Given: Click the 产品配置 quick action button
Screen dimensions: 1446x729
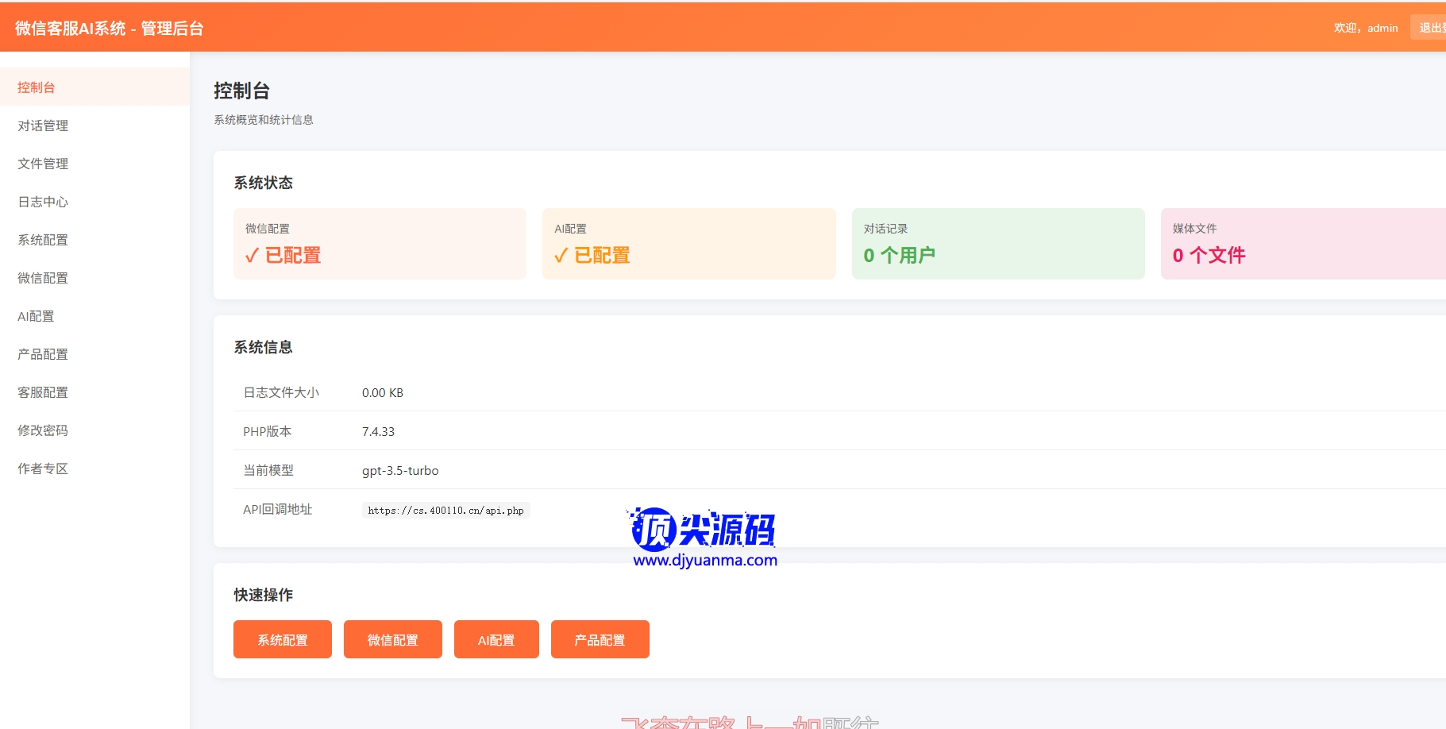Looking at the screenshot, I should [x=600, y=639].
